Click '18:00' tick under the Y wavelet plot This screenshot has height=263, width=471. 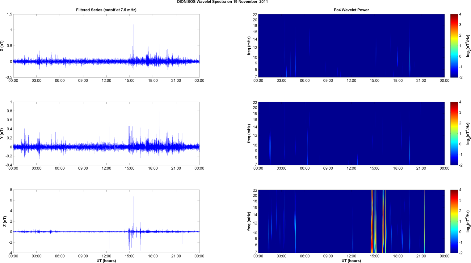coord(398,168)
